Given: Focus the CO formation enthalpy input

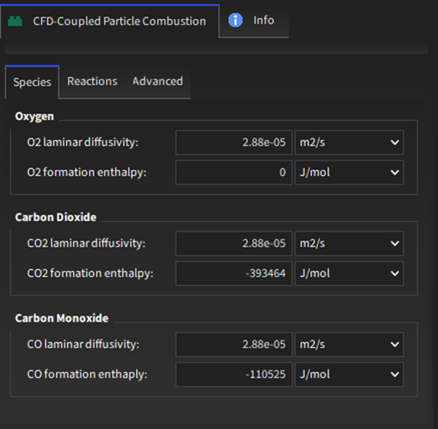Looking at the screenshot, I should [234, 375].
